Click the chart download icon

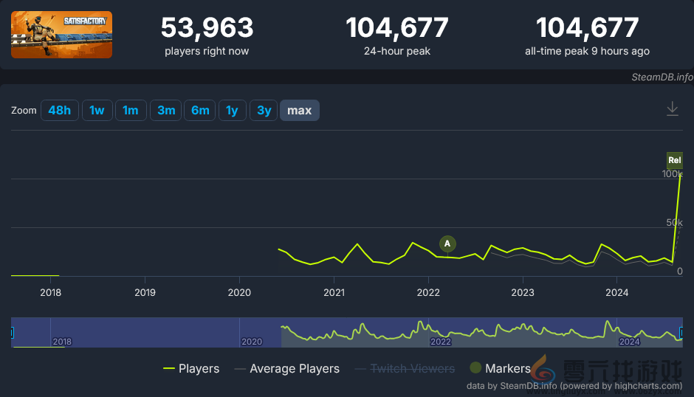(x=672, y=109)
